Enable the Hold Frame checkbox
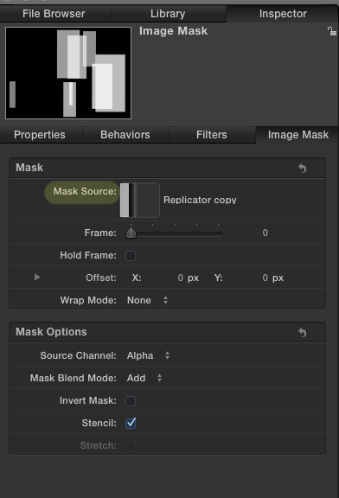 coord(131,256)
